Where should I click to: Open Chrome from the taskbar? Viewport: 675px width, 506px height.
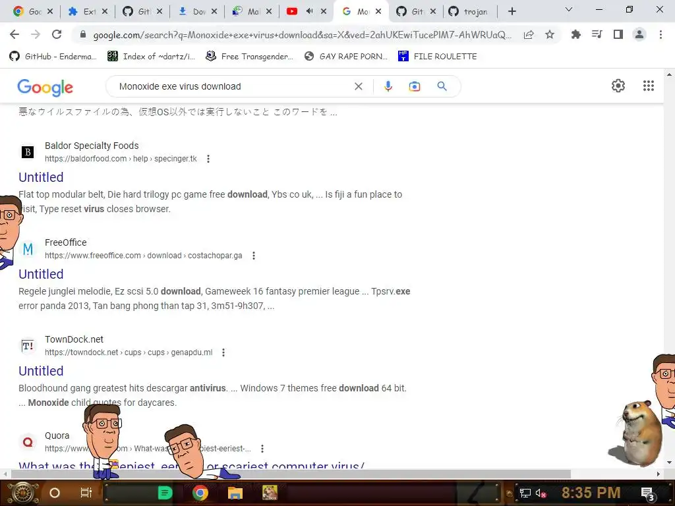200,493
